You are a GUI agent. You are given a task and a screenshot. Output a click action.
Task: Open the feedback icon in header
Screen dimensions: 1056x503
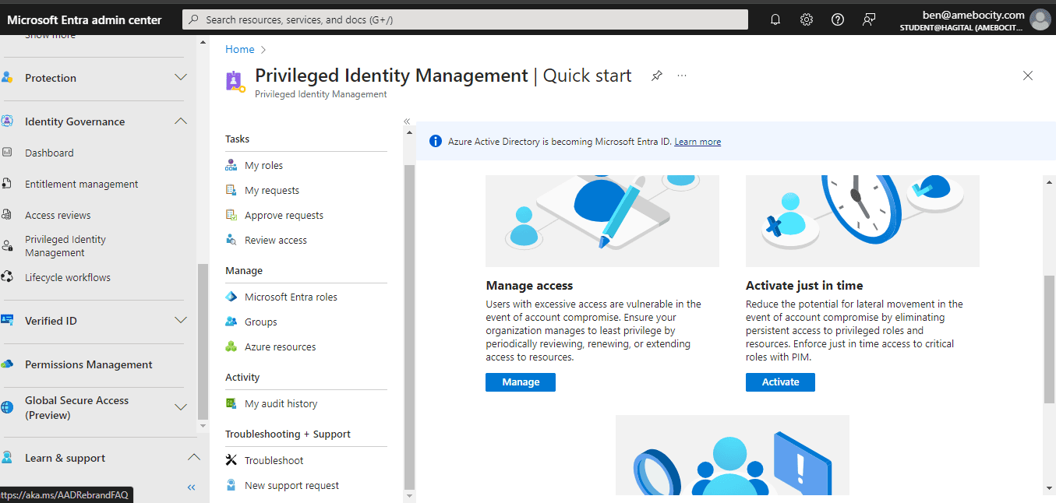click(x=869, y=19)
